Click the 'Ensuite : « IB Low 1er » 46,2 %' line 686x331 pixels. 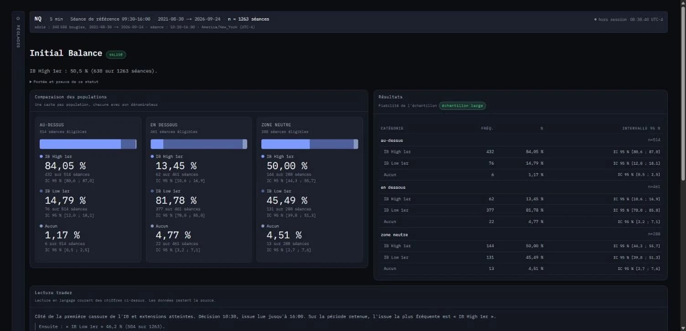click(102, 326)
